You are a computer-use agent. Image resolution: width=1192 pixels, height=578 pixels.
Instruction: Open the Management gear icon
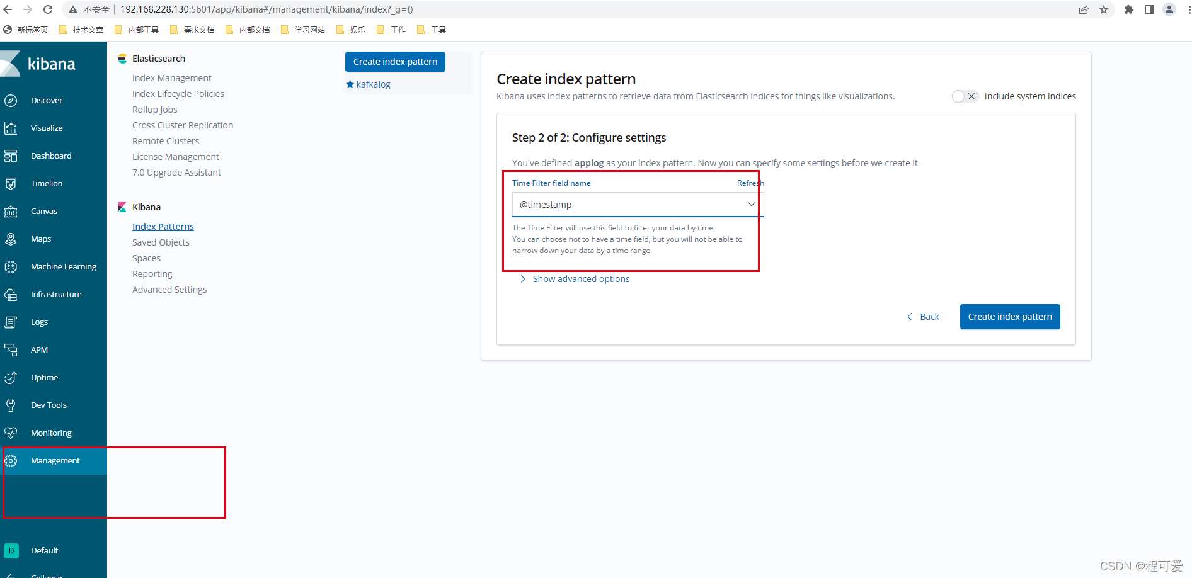[x=11, y=461]
